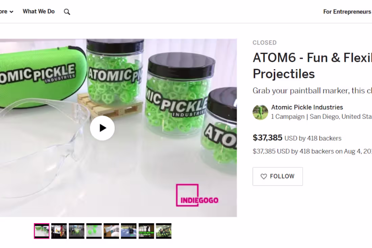This screenshot has height=248, width=372.
Task: Click the heart FOLLOW button
Action: (277, 176)
